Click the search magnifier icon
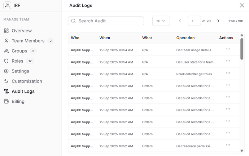 coord(73,21)
